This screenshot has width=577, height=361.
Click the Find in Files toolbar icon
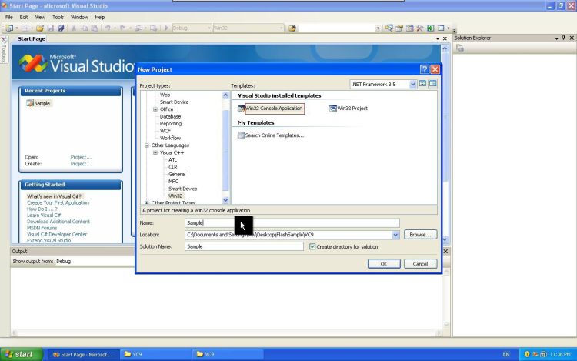[x=292, y=28]
